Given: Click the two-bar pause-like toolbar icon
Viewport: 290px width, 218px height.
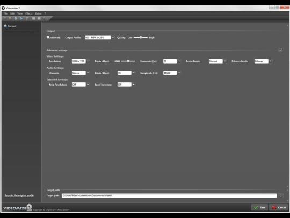Looking at the screenshot, I should pyautogui.click(x=39, y=18).
